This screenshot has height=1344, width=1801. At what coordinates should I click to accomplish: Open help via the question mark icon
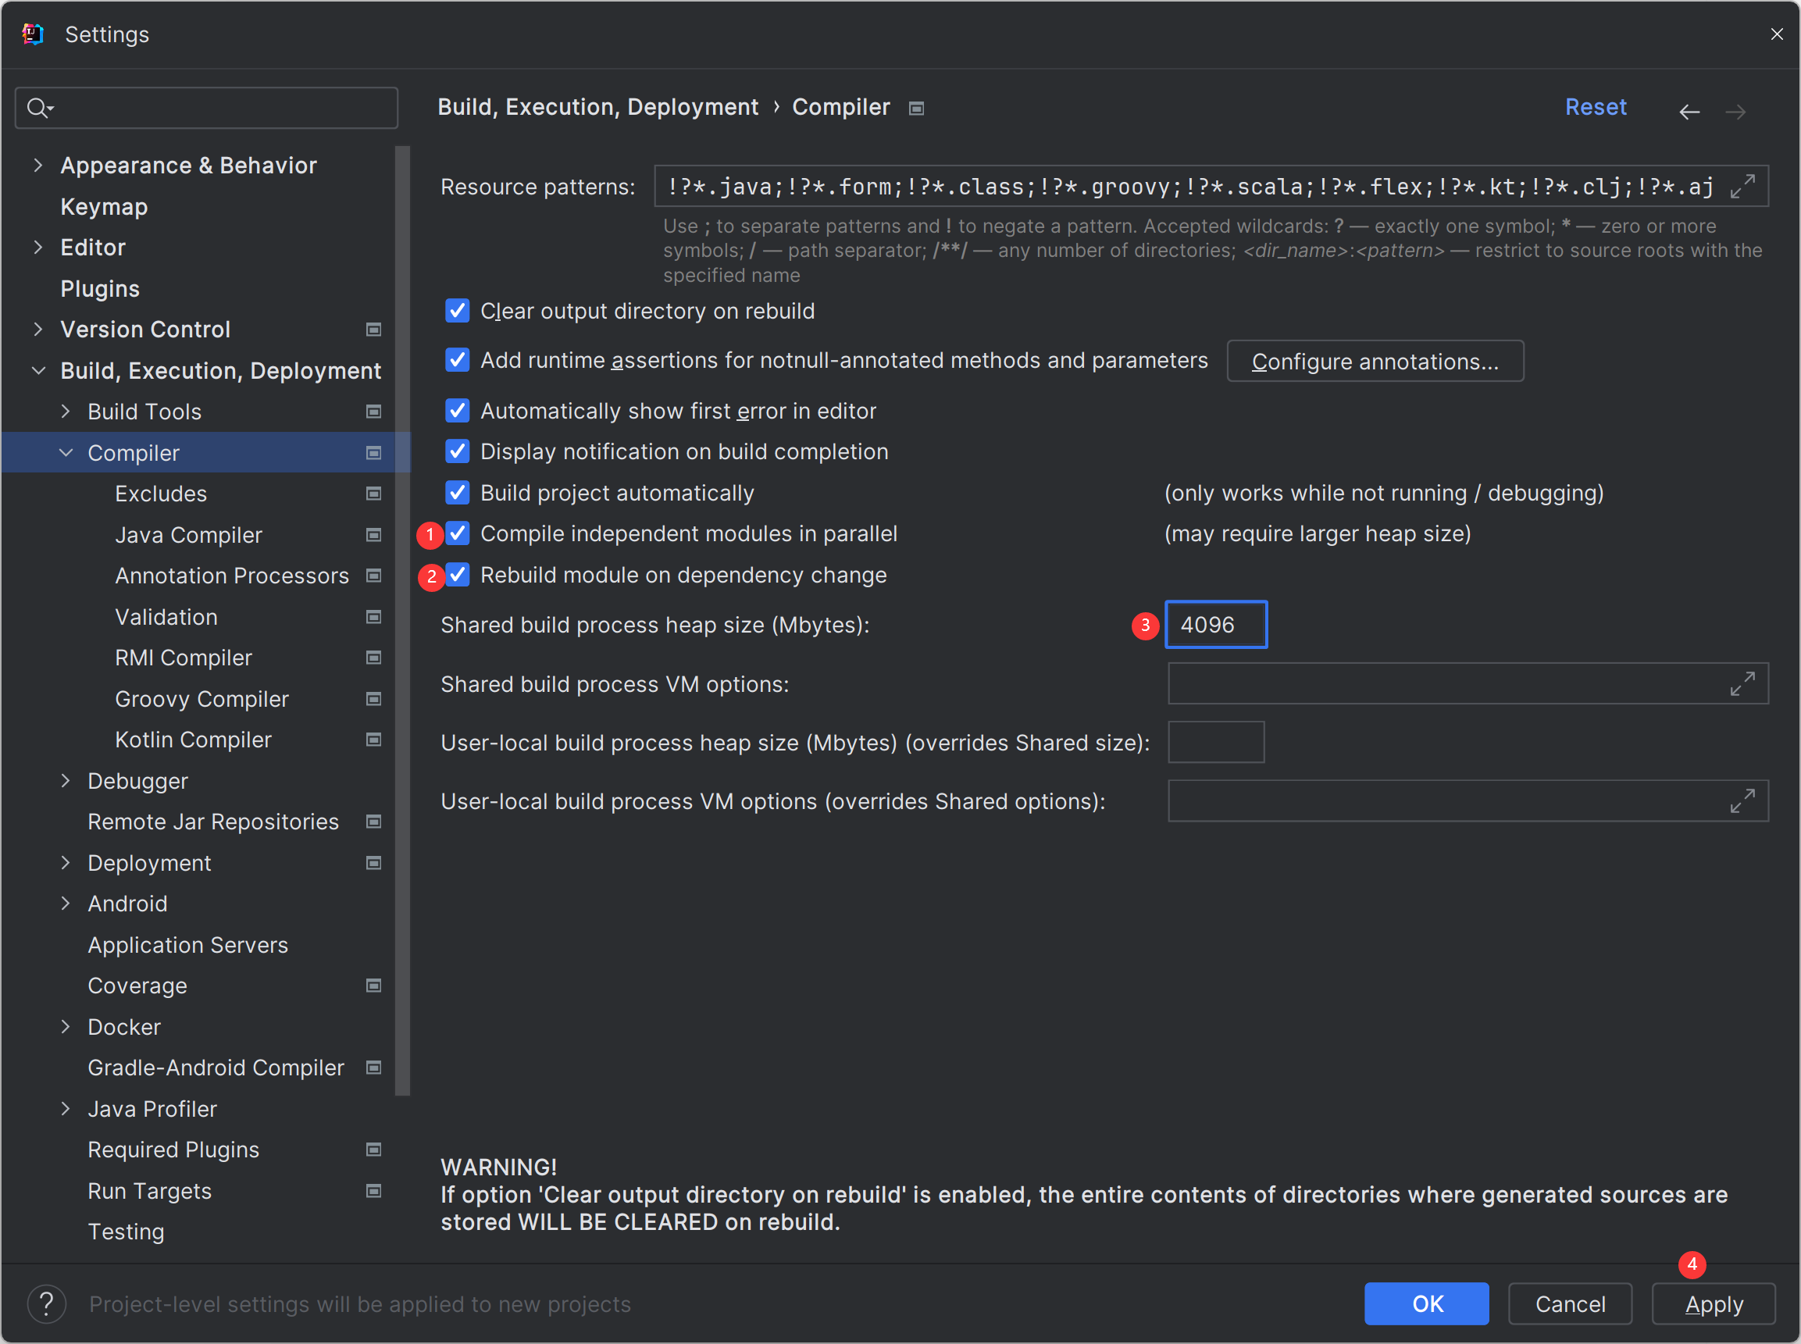tap(46, 1303)
